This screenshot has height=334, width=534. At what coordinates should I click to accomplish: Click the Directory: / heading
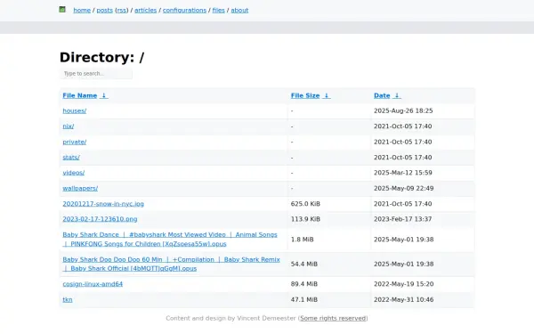point(101,57)
